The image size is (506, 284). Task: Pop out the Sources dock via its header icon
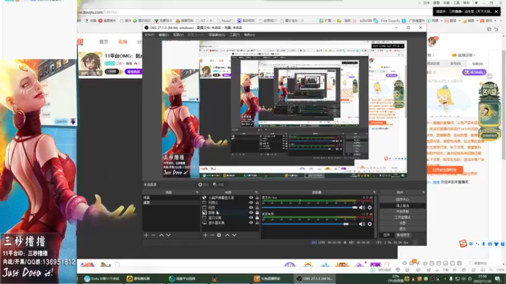pos(257,192)
